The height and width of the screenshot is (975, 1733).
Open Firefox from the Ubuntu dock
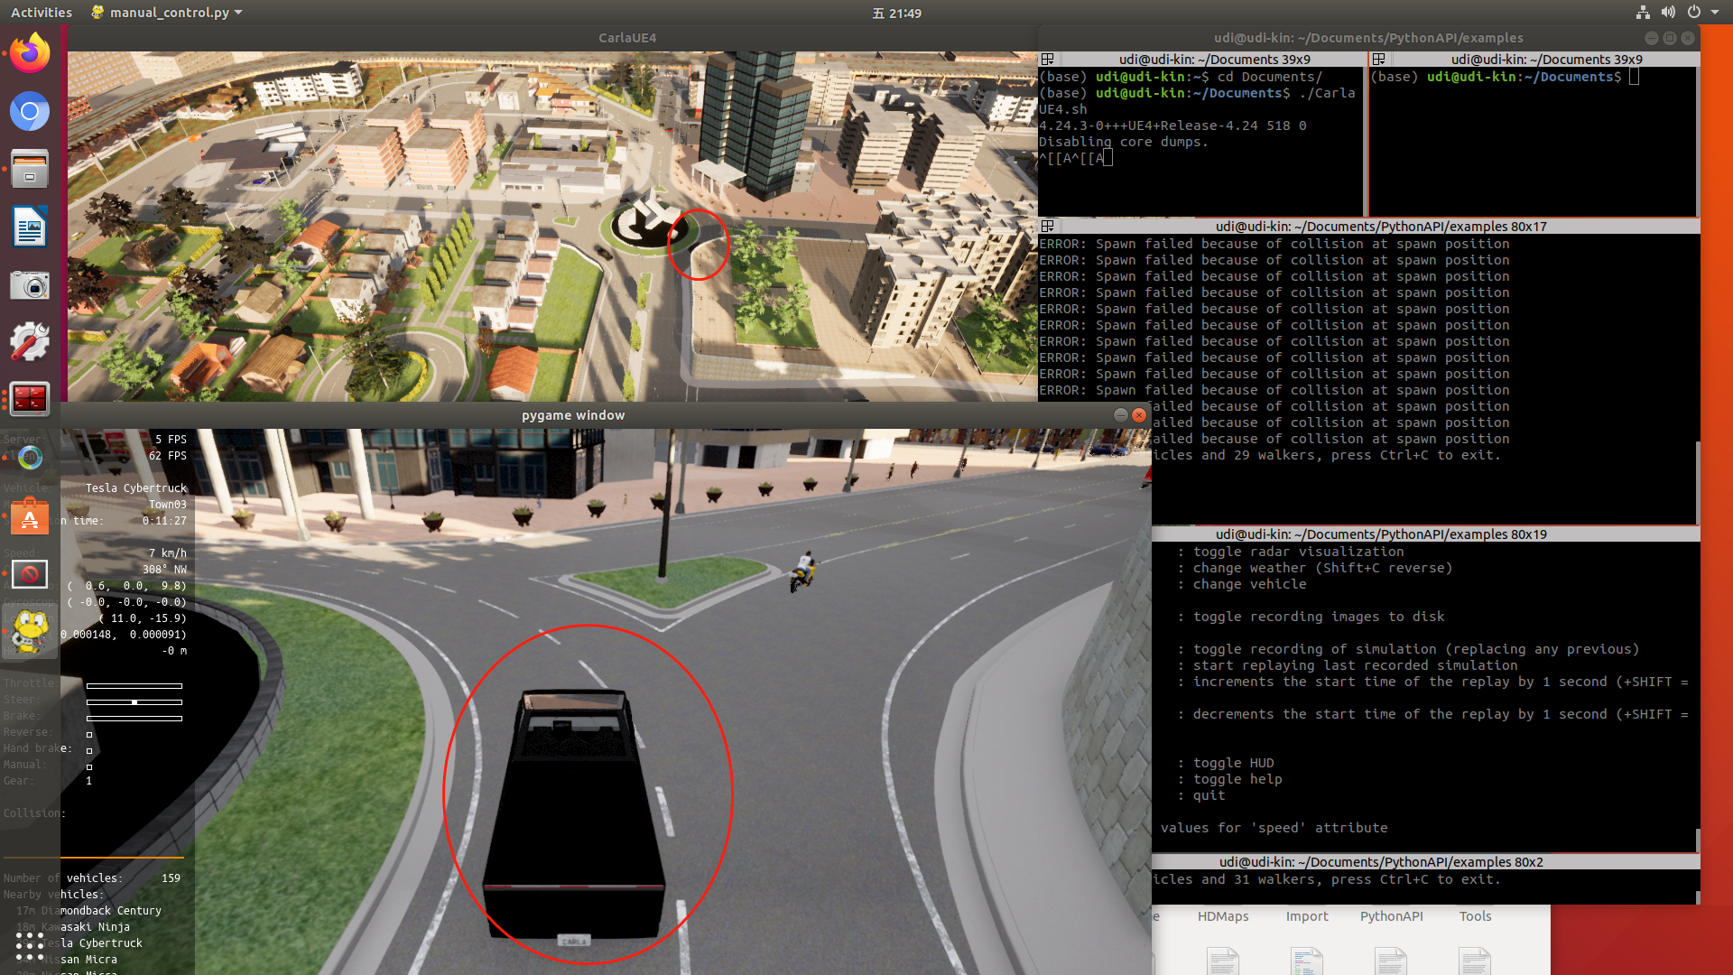(x=30, y=53)
